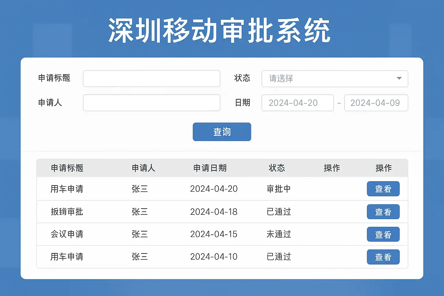Click 张三 in the 2024-04-20 row
The image size is (444, 296).
[x=140, y=189]
